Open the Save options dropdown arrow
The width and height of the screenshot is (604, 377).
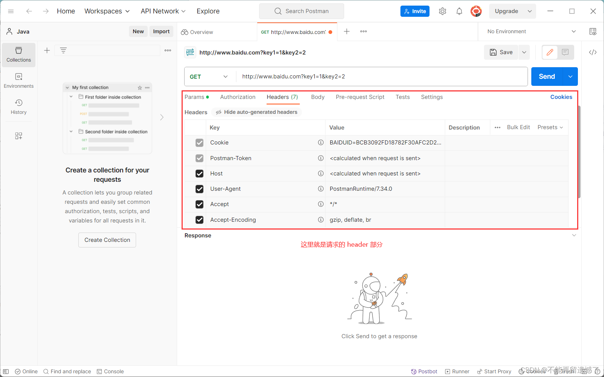[x=524, y=52]
